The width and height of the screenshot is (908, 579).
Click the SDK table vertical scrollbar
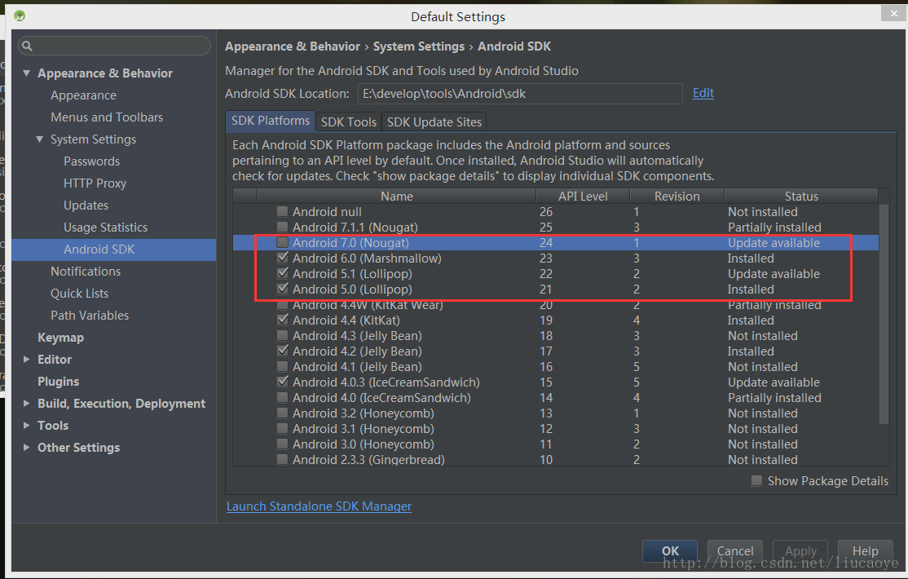point(884,313)
